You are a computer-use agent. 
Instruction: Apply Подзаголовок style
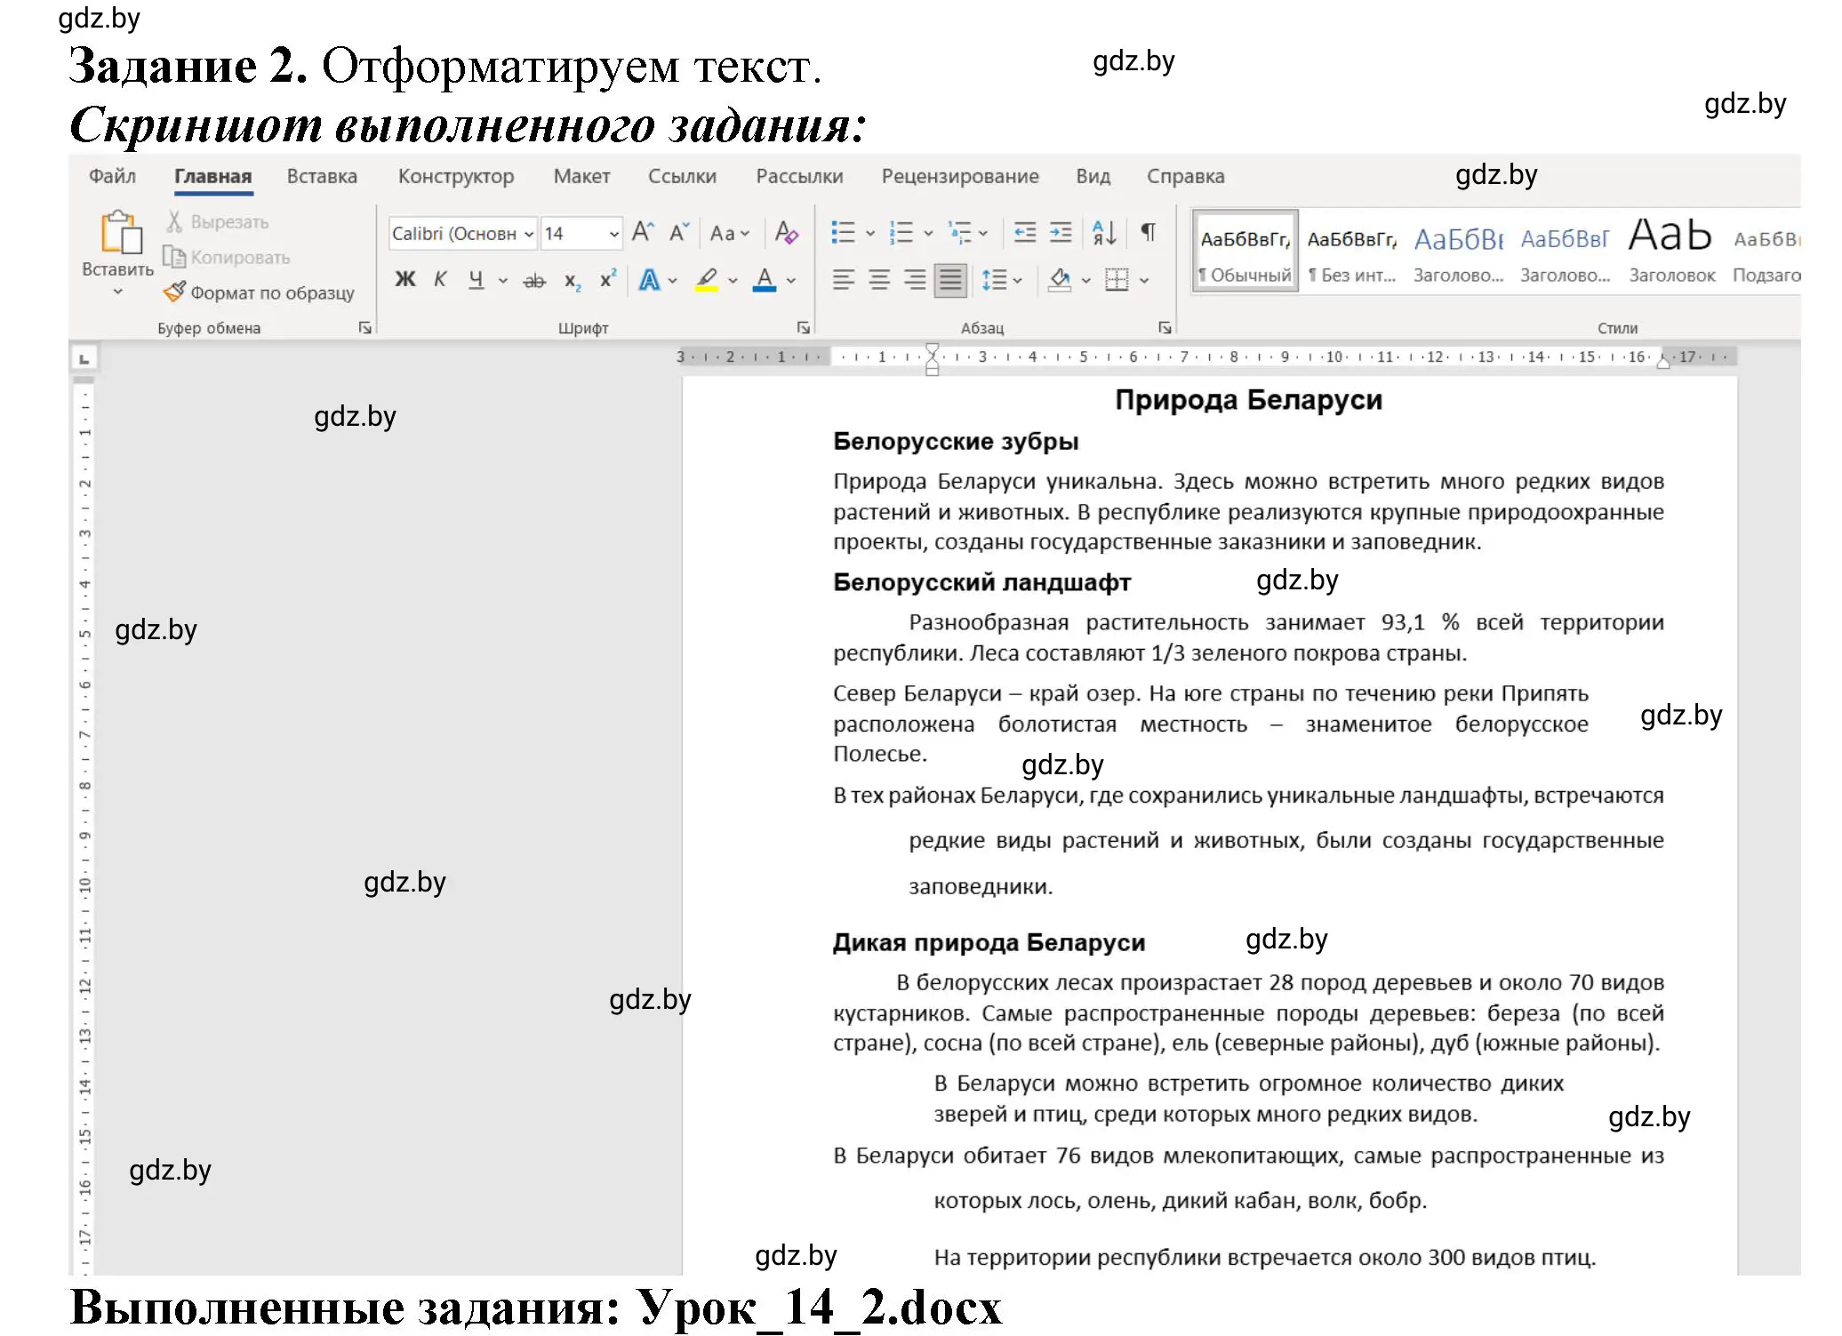tap(1766, 252)
